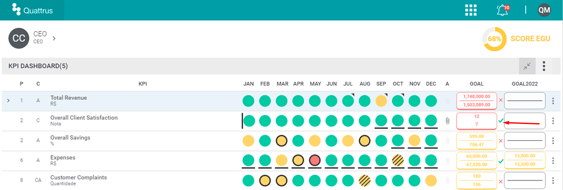
Task: Click the empty GOAL2022 box for Client Satisfaction
Action: (525, 121)
